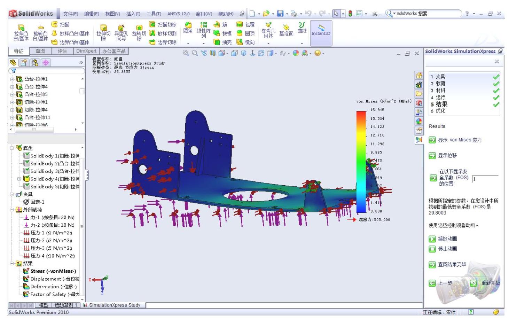
Task: Open the 参考几何体 dropdown arrow
Action: [268, 44]
